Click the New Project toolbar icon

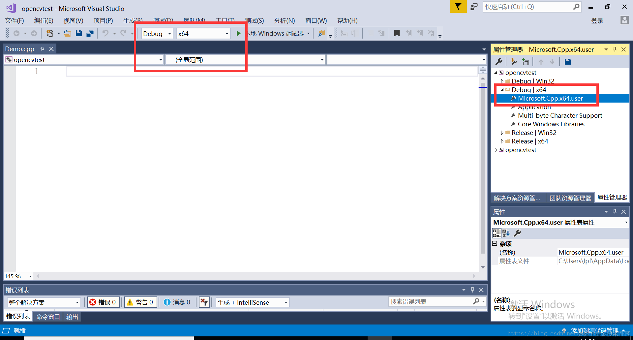[50, 33]
